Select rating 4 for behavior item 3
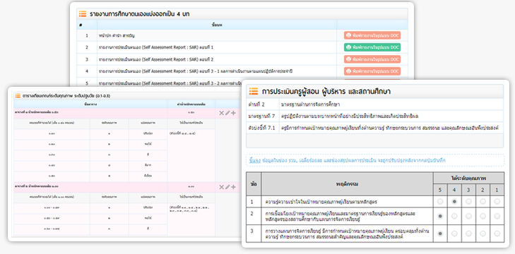 point(454,234)
